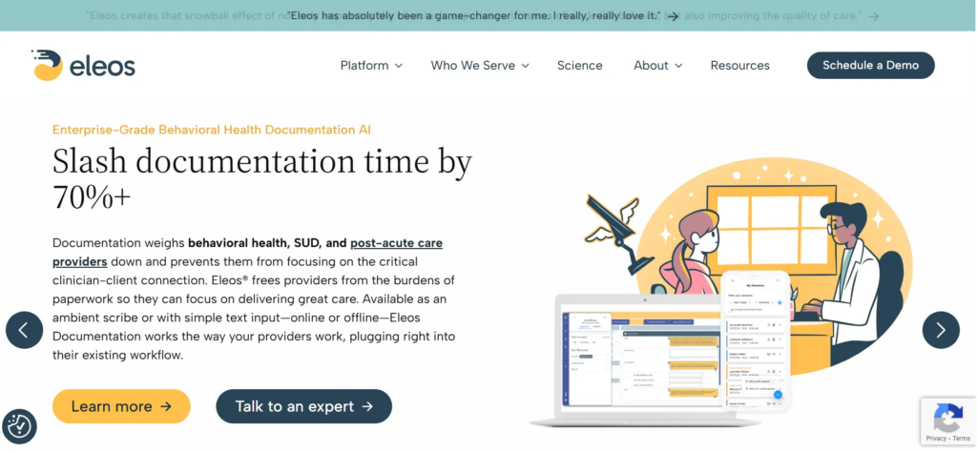The image size is (977, 452).
Task: Click the reCAPTCHA badge icon
Action: pos(946,417)
